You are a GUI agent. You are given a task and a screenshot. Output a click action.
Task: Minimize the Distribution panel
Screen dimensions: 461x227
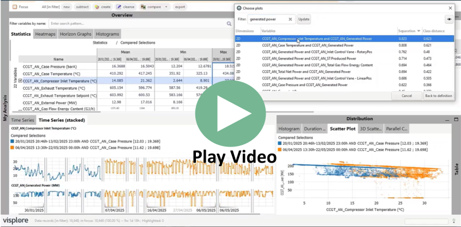[x=447, y=120]
